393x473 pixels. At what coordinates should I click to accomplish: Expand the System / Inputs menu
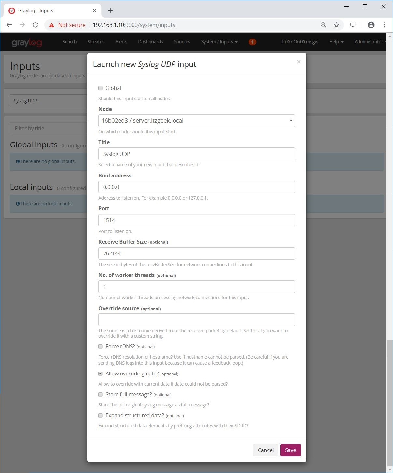coord(219,42)
